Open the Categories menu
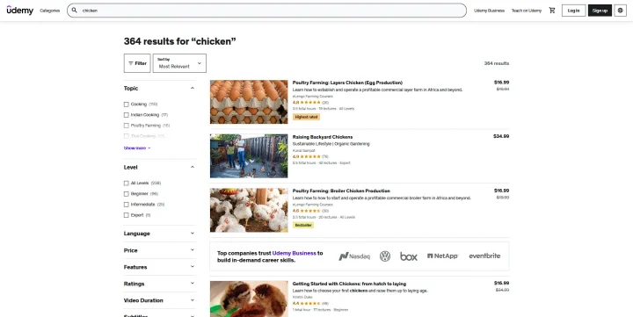Screen dimensions: 633x317 coord(49,11)
